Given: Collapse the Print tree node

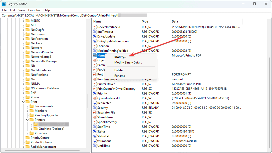Looking at the screenshot, I should [23, 101].
